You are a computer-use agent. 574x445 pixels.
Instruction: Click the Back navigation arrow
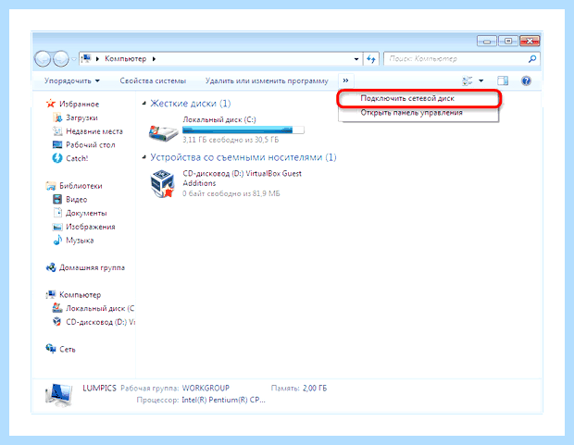(43, 58)
